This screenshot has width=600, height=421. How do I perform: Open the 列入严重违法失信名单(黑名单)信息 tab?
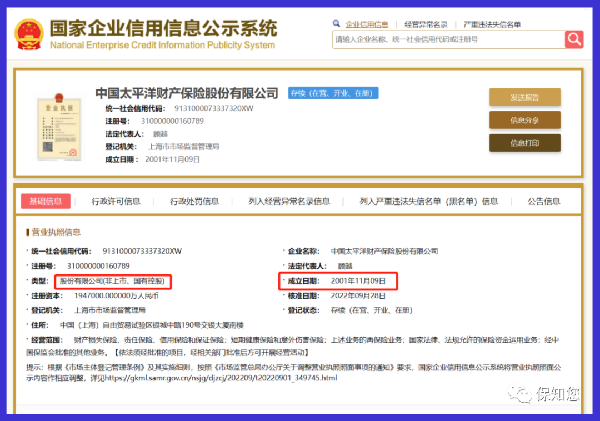click(428, 201)
